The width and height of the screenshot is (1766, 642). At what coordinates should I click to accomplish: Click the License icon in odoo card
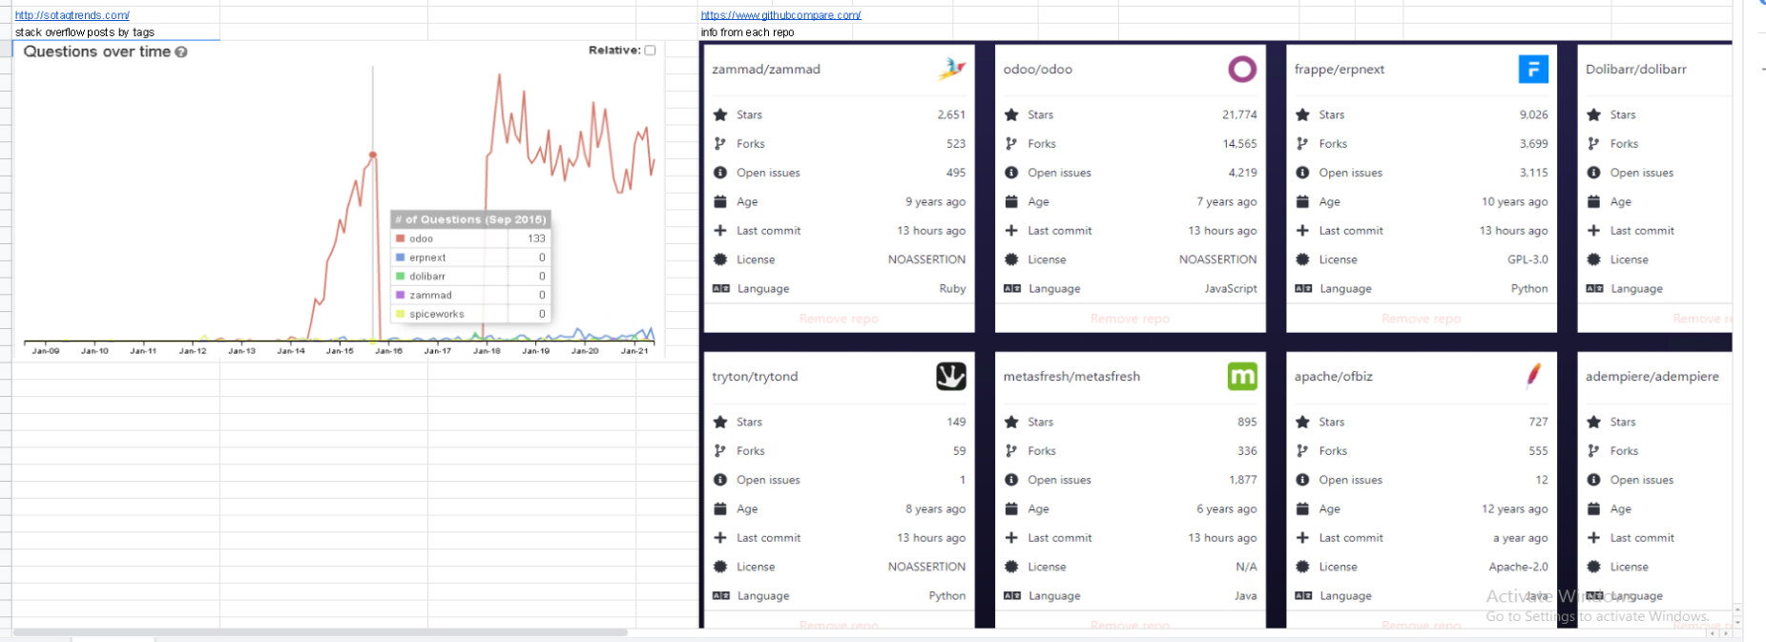[1011, 259]
